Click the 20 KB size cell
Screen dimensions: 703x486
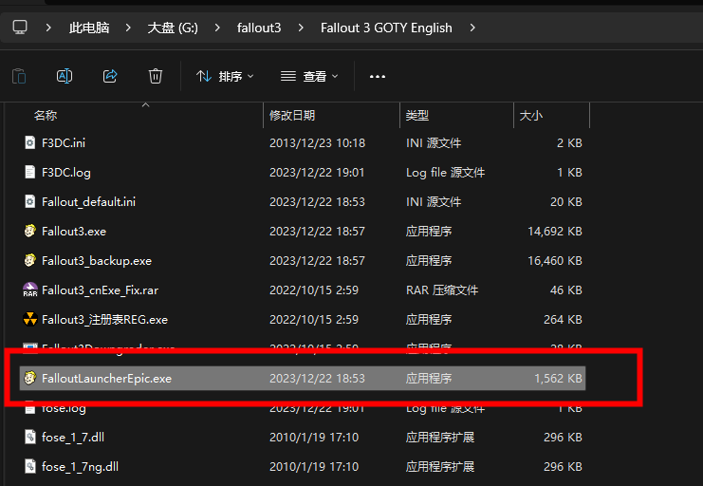[565, 202]
